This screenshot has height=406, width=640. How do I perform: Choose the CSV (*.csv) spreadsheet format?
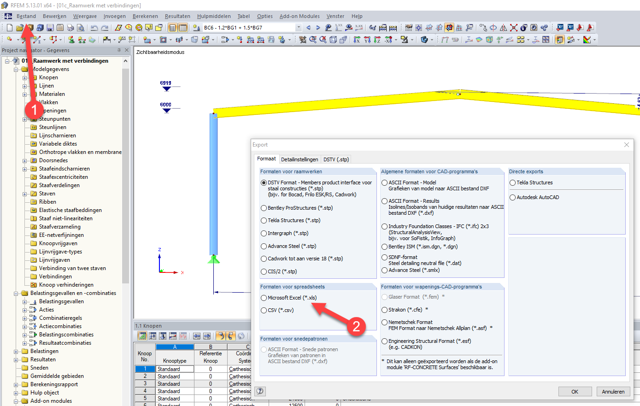click(x=263, y=310)
